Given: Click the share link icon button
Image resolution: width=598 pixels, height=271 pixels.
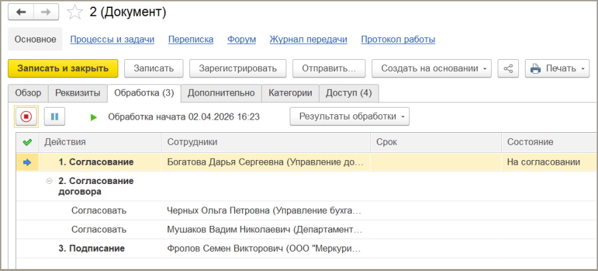Looking at the screenshot, I should pyautogui.click(x=508, y=68).
